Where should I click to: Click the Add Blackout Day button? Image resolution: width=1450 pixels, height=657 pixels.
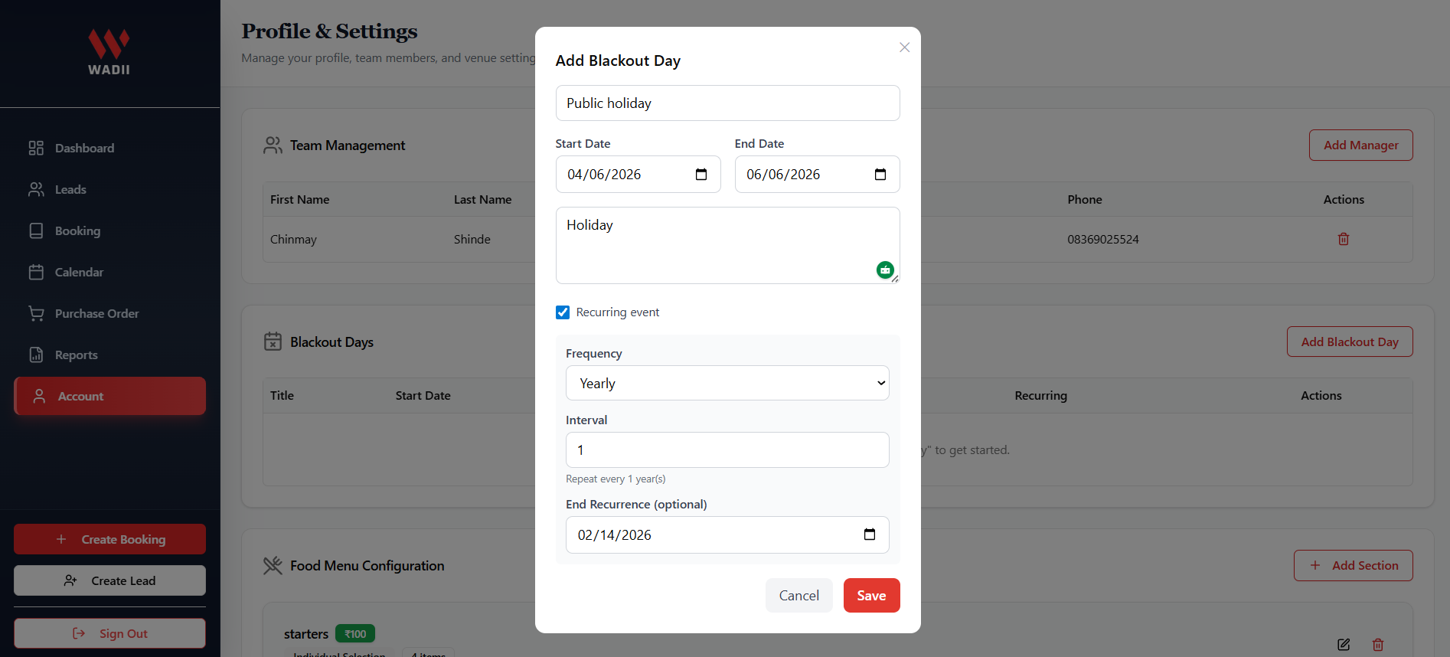tap(1350, 342)
